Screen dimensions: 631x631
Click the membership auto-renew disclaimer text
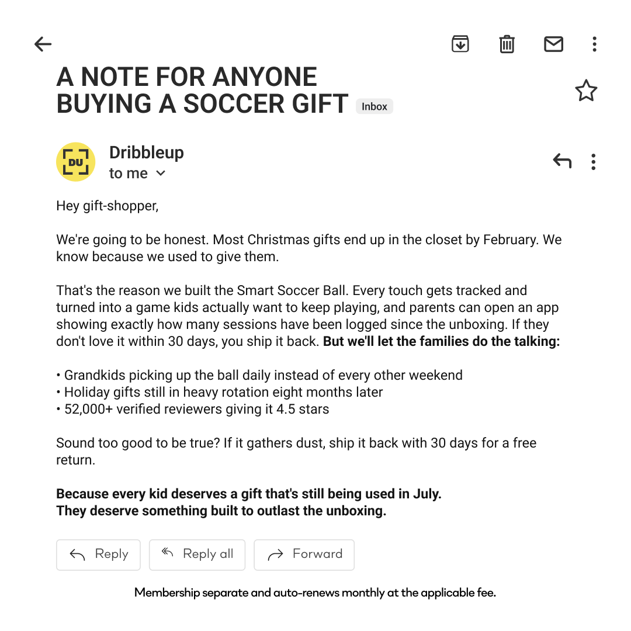click(315, 593)
